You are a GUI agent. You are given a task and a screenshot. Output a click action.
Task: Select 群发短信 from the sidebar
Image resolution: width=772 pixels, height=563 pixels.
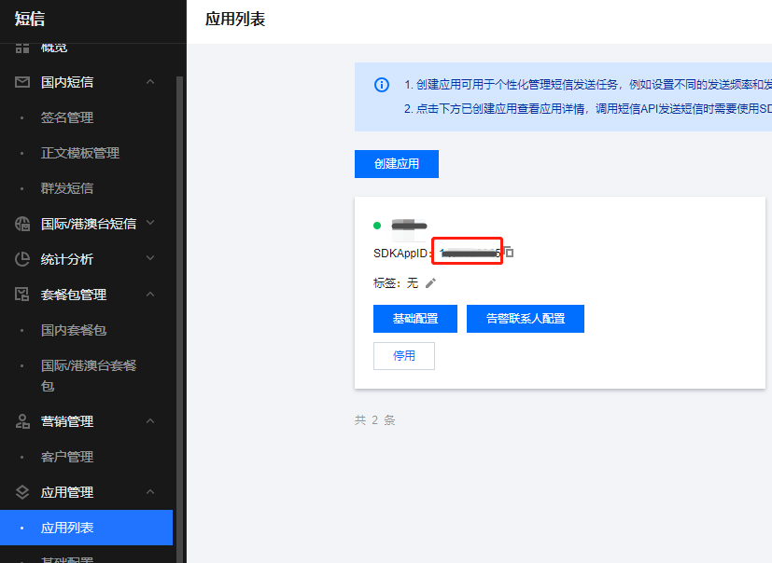[x=67, y=188]
